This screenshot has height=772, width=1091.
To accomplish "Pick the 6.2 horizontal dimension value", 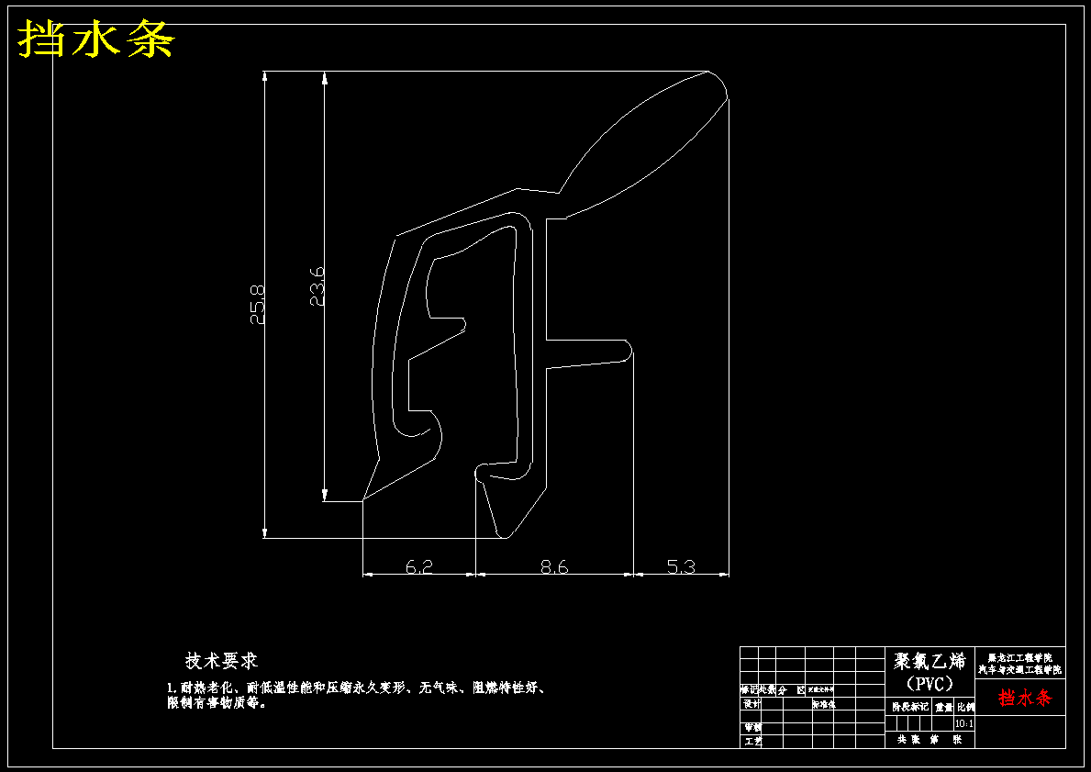I will [418, 566].
